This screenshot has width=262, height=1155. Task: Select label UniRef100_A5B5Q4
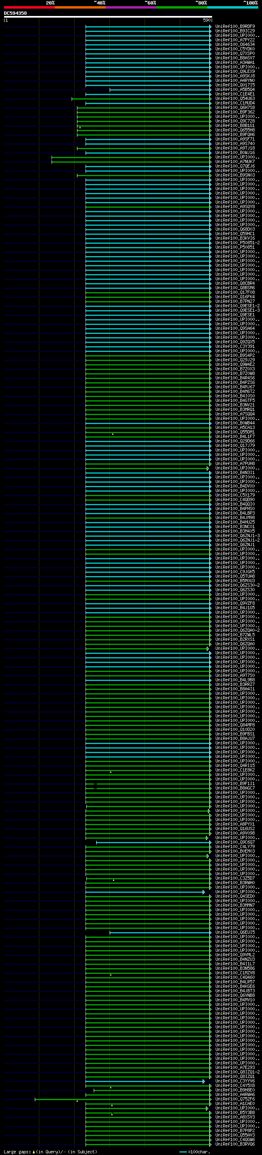(x=235, y=90)
